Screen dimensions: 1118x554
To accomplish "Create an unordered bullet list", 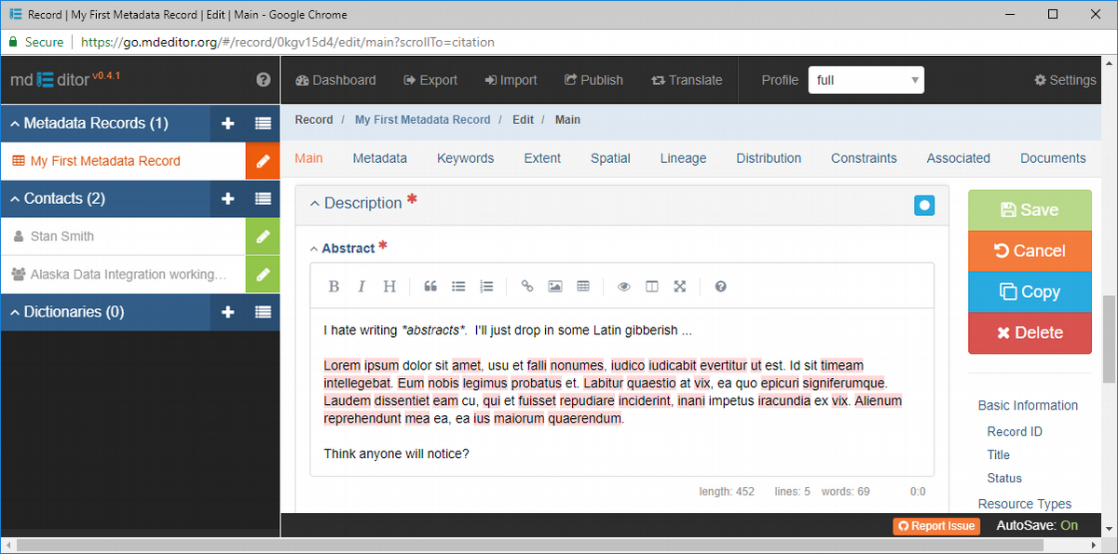I will (x=458, y=287).
